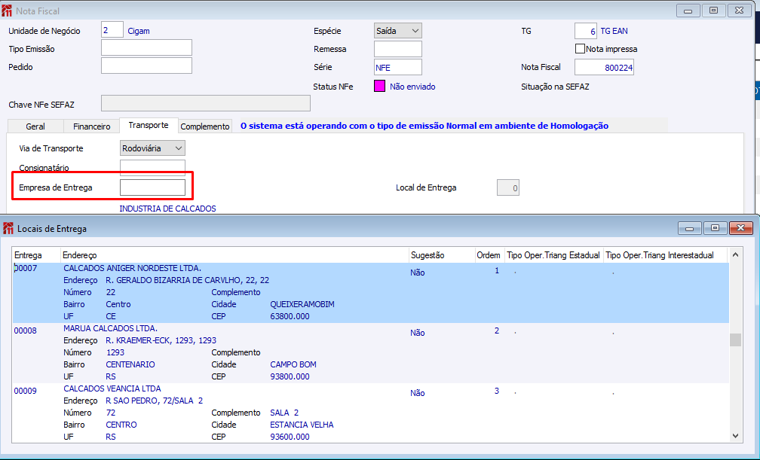Click the Chave NFe SEFAZ field
Image resolution: width=760 pixels, height=460 pixels.
[206, 103]
